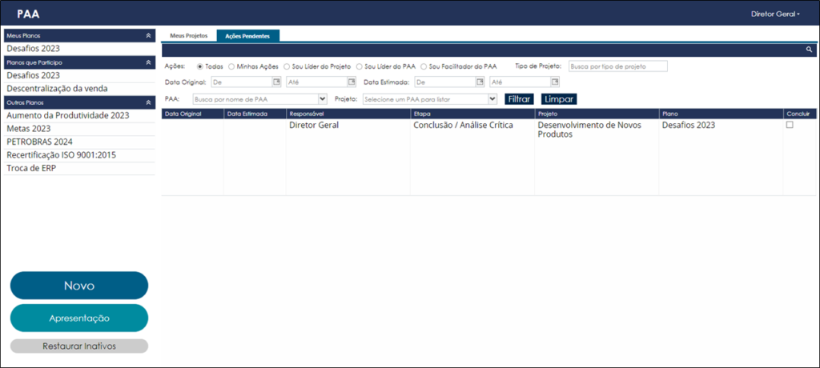Viewport: 820px width, 368px height.
Task: Sort by Responsável column header
Action: 348,114
